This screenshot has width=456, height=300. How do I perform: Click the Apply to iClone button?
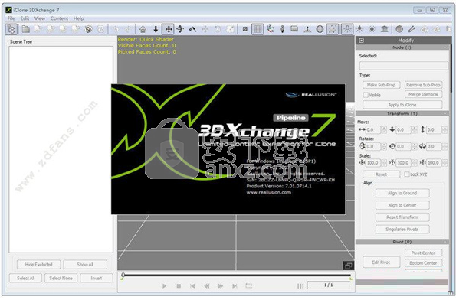[x=402, y=105]
